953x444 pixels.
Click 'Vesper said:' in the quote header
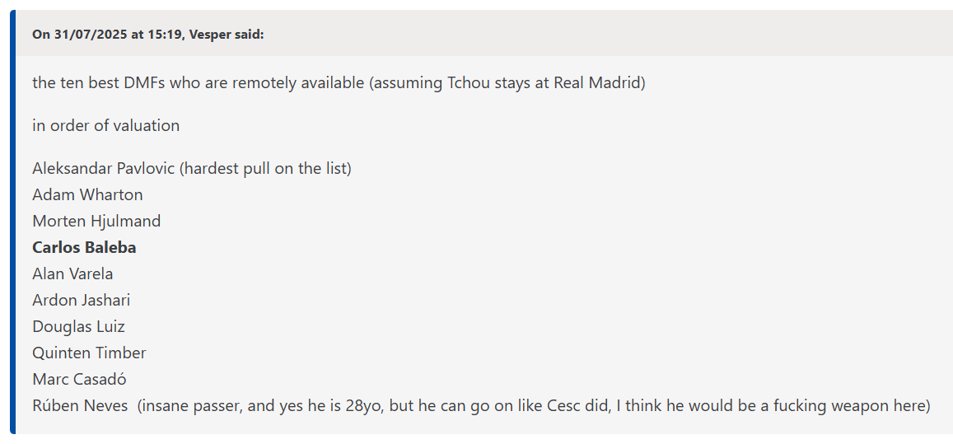coord(226,34)
